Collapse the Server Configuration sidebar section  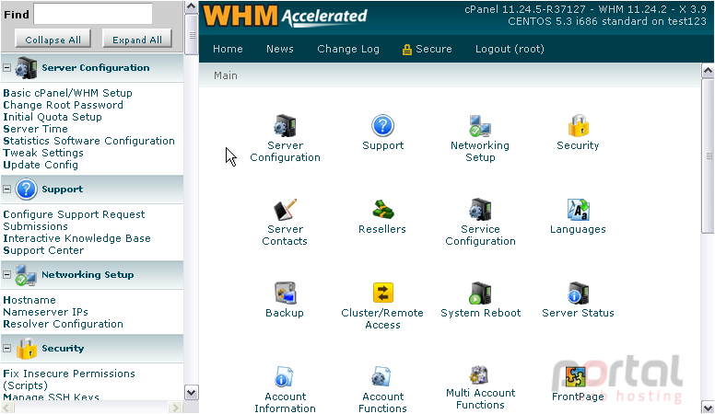click(x=6, y=67)
